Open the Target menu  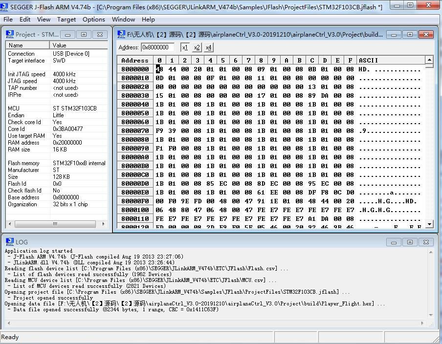point(66,20)
